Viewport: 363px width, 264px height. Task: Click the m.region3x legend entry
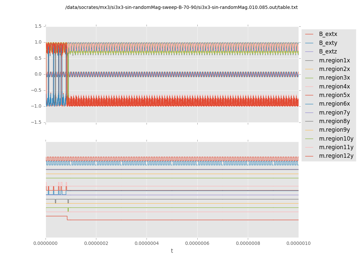[x=334, y=78]
